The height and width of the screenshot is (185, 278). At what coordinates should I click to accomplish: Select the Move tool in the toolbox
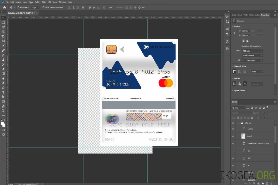pos(3,18)
